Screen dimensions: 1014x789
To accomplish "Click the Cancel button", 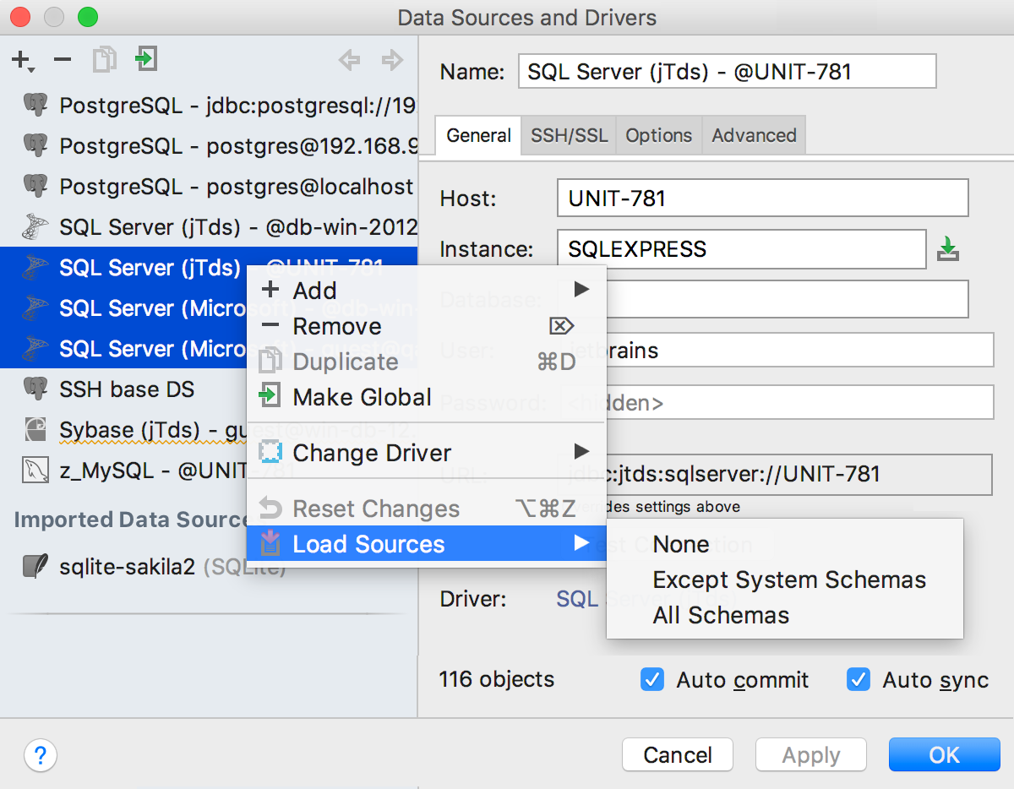I will pos(678,754).
